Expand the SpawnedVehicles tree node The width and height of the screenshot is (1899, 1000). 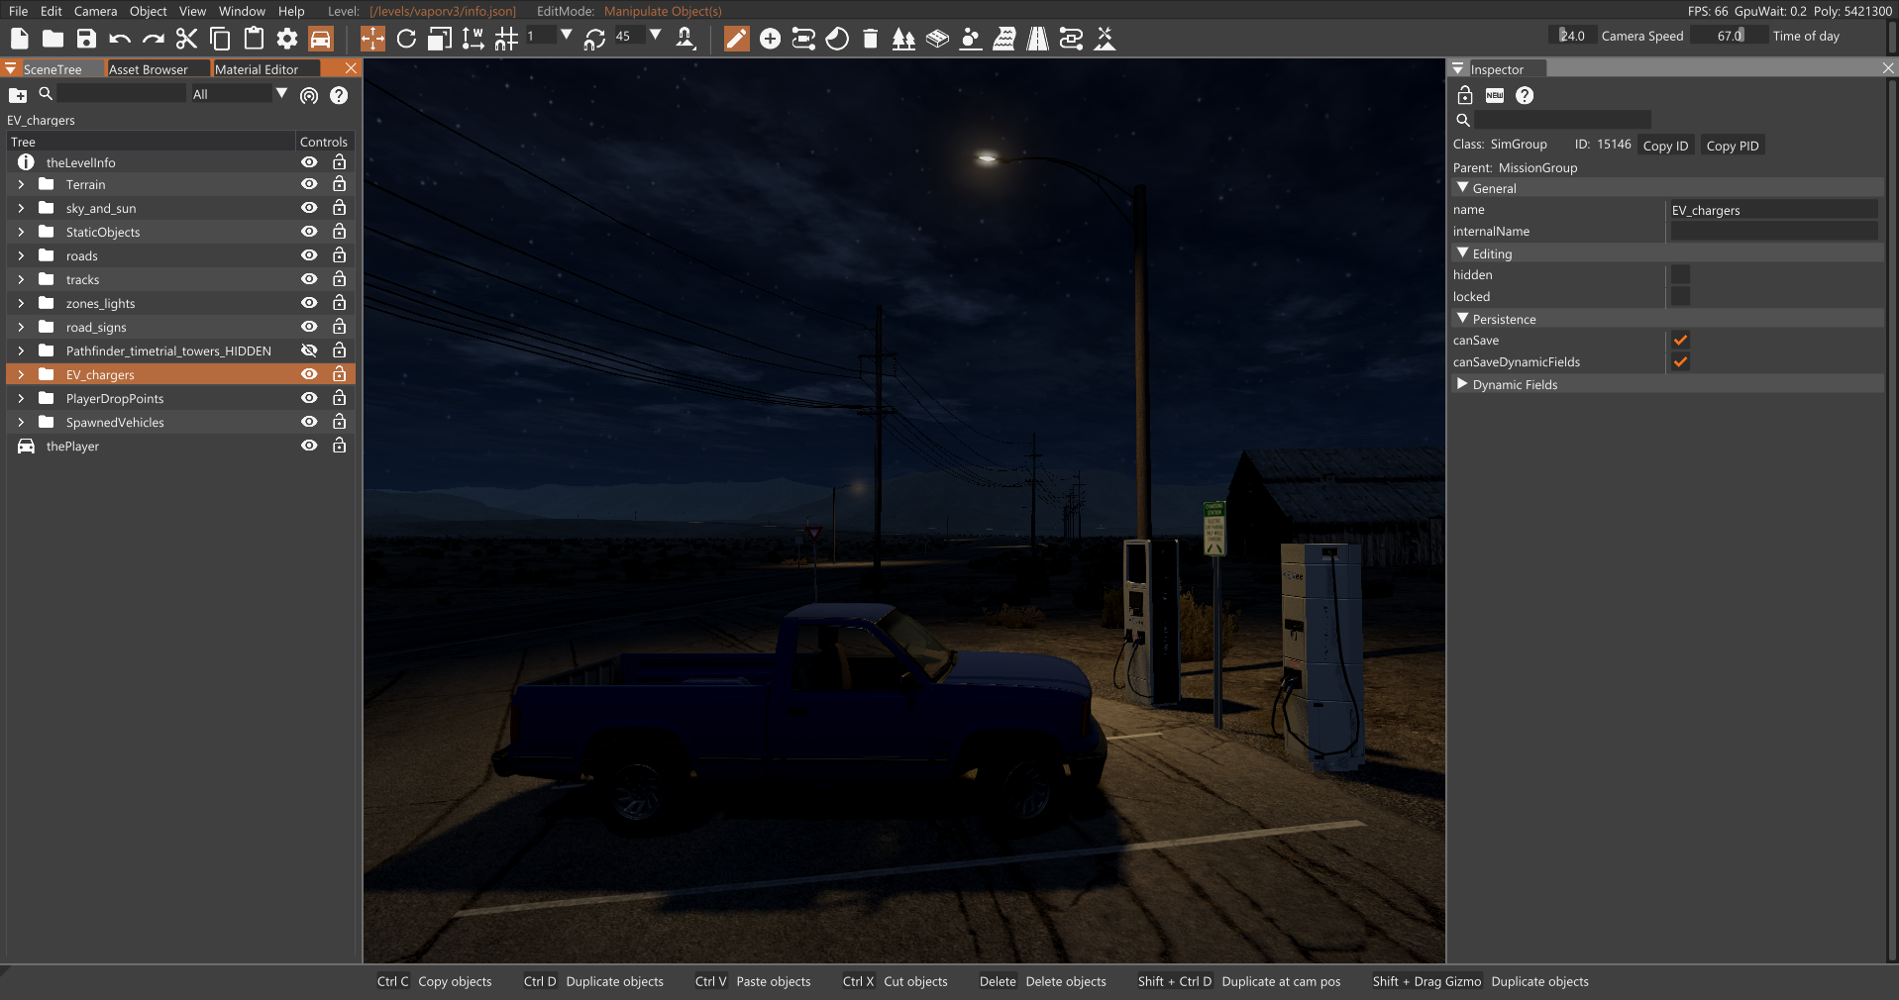tap(21, 422)
